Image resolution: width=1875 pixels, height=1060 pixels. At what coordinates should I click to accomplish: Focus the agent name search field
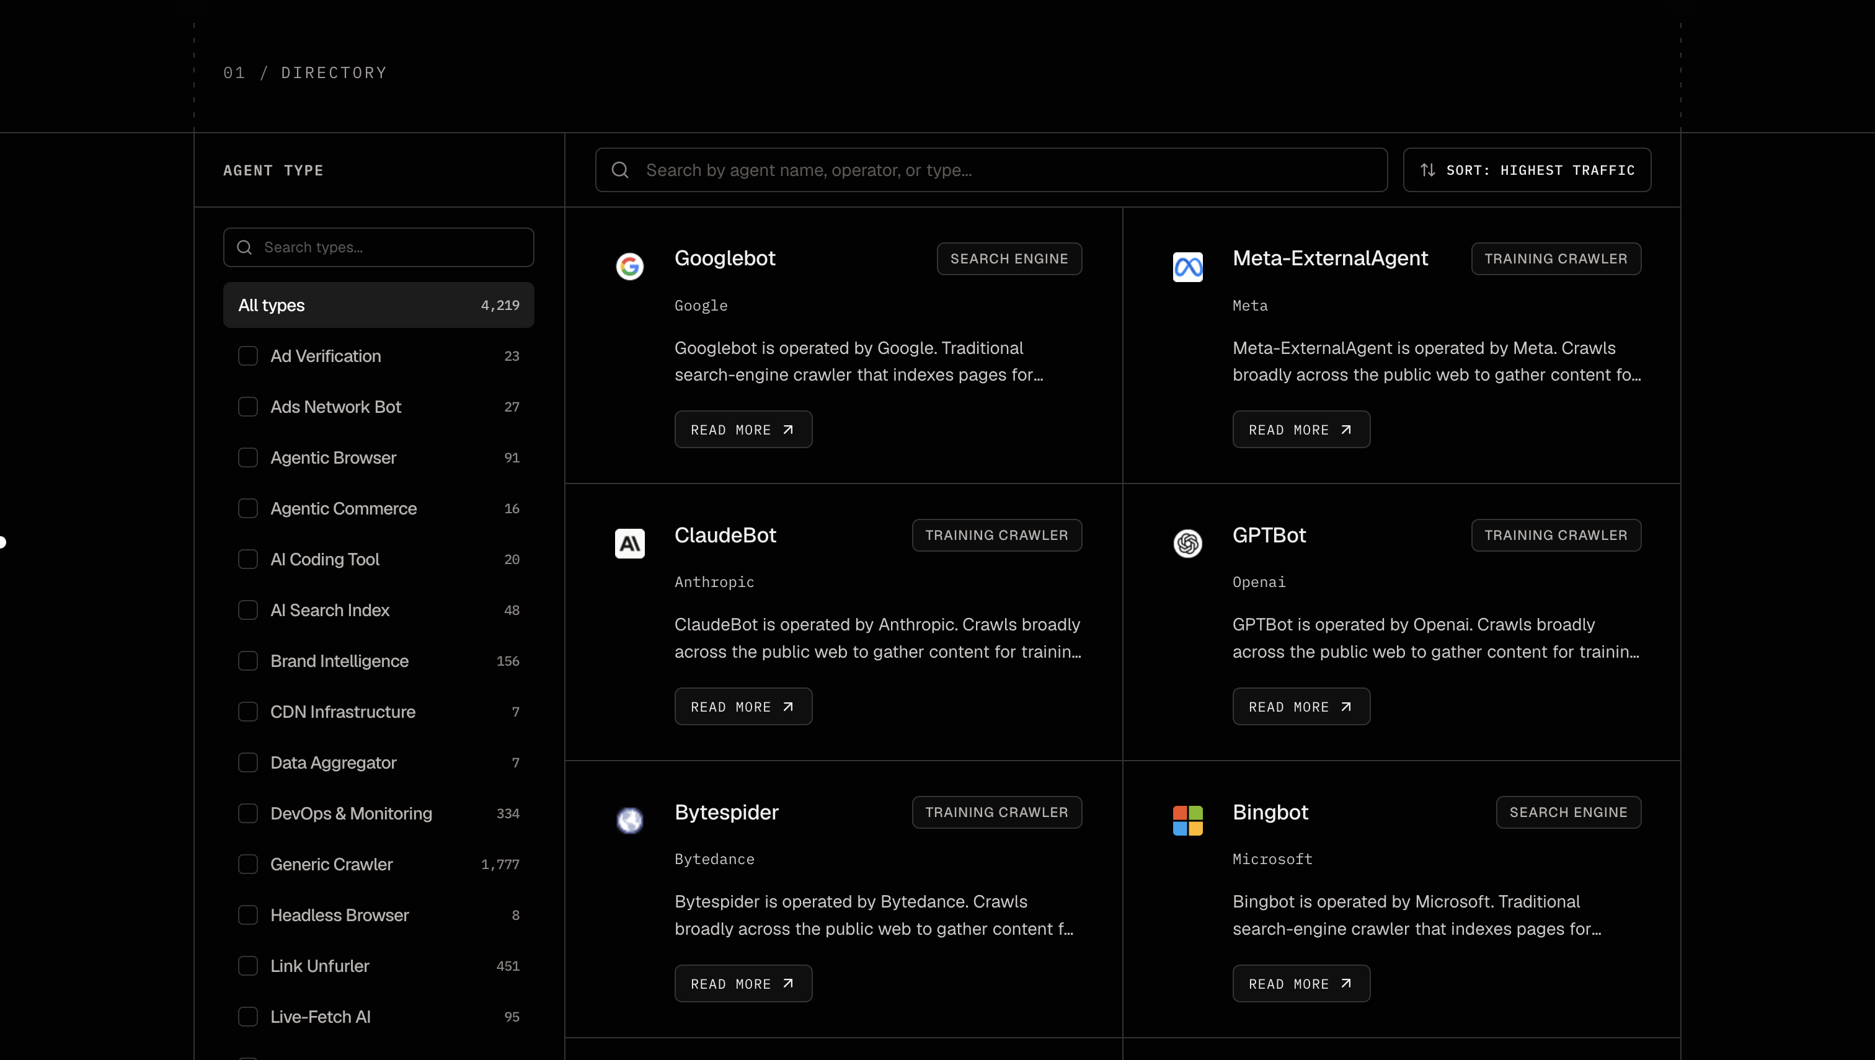click(x=991, y=170)
